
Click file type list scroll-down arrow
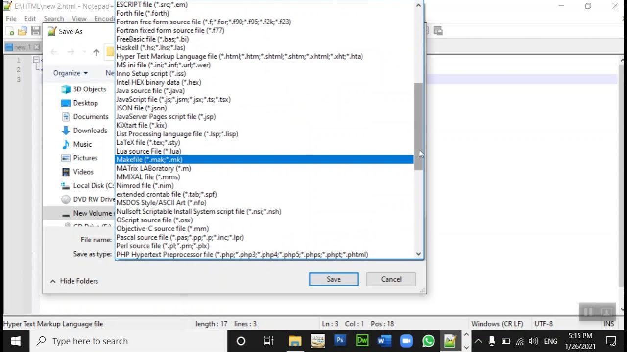[418, 254]
